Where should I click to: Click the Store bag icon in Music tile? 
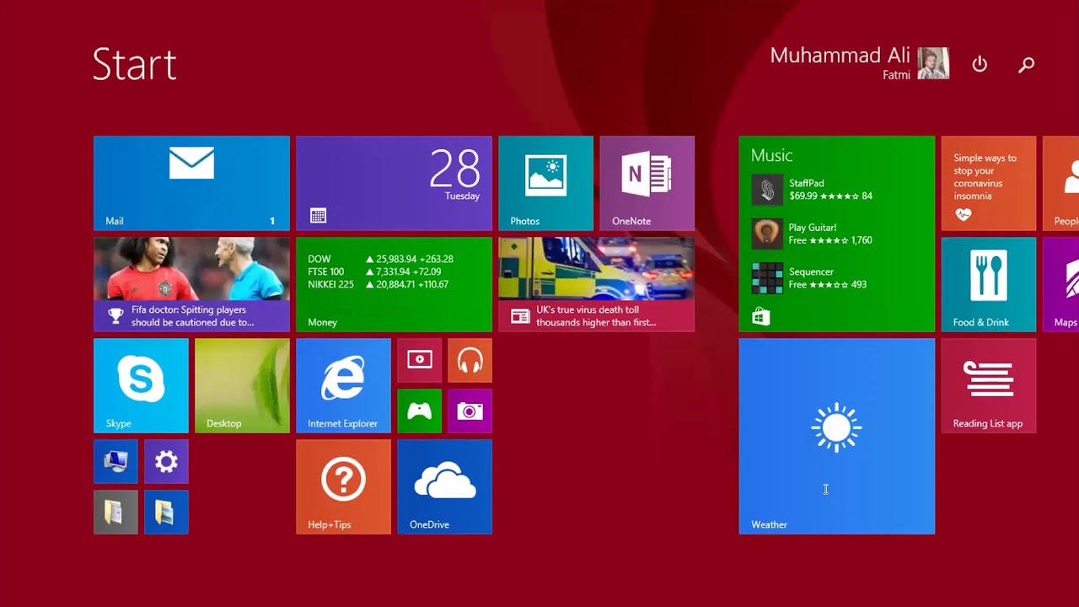pyautogui.click(x=760, y=317)
